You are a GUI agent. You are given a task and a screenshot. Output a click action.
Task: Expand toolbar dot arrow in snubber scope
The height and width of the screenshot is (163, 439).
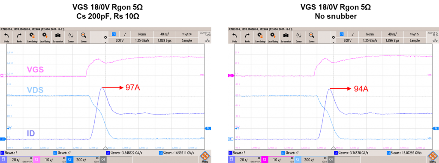coord(105,39)
